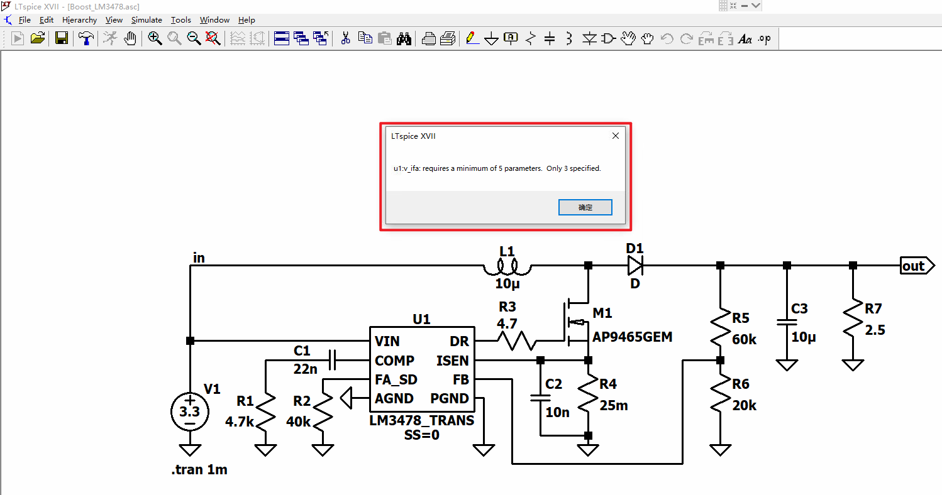Open the component placement tool
This screenshot has width=942, height=495.
(x=607, y=38)
